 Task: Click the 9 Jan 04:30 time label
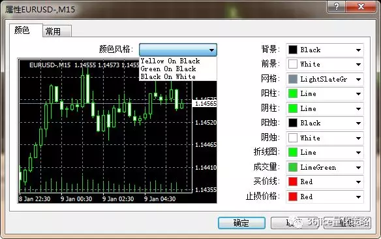click(x=160, y=199)
